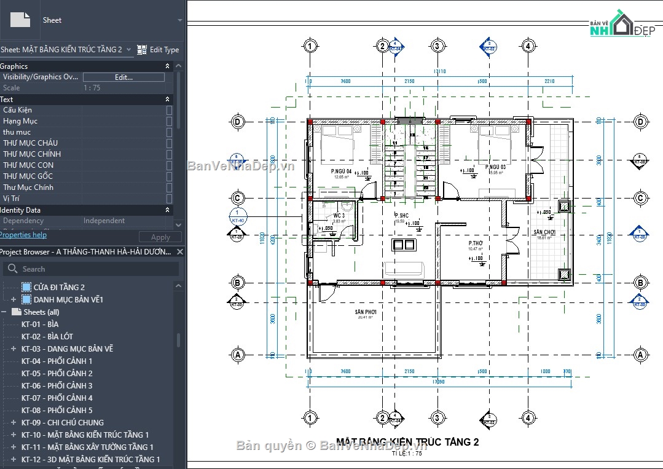Collapse the Graphics properties group

point(168,66)
